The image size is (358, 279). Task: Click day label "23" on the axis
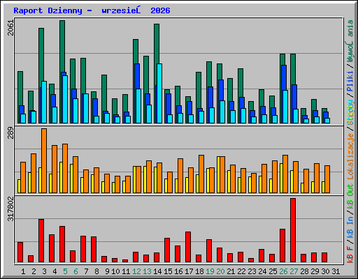(x=252, y=271)
